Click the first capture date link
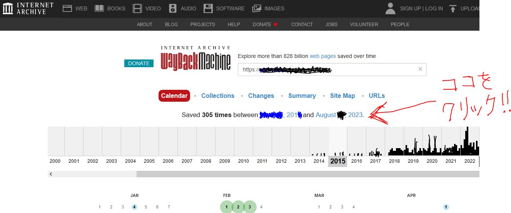This screenshot has height=213, width=511. tap(281, 115)
